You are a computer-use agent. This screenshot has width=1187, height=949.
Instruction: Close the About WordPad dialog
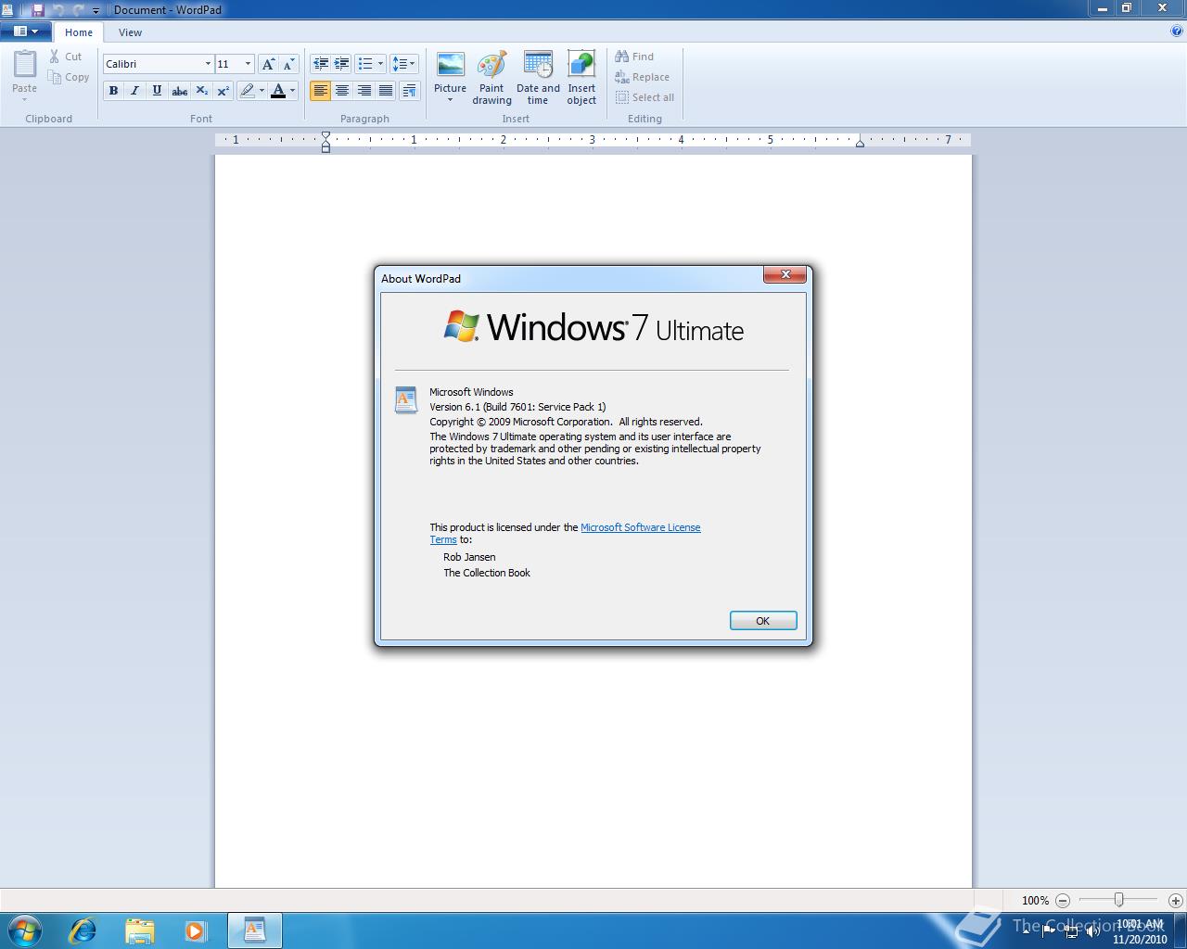[x=785, y=274]
